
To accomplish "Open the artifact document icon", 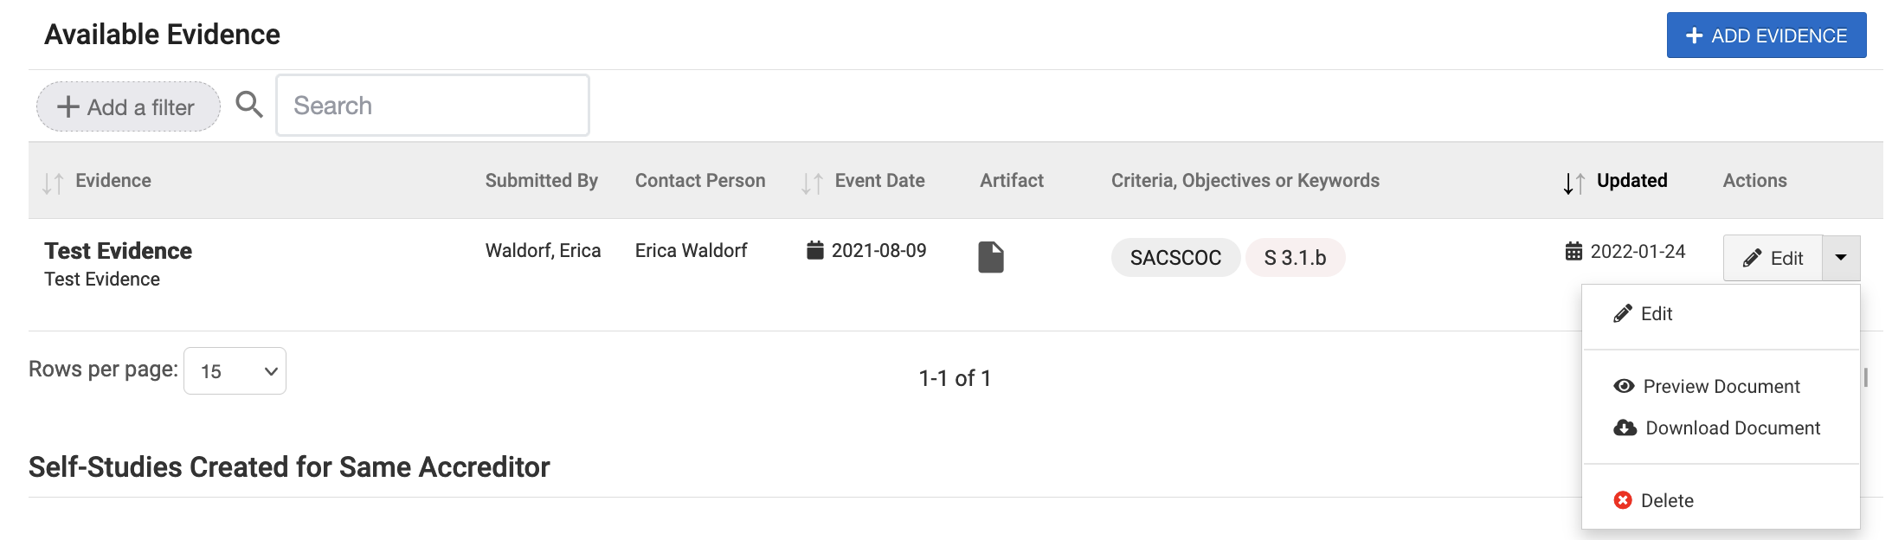I will point(991,257).
